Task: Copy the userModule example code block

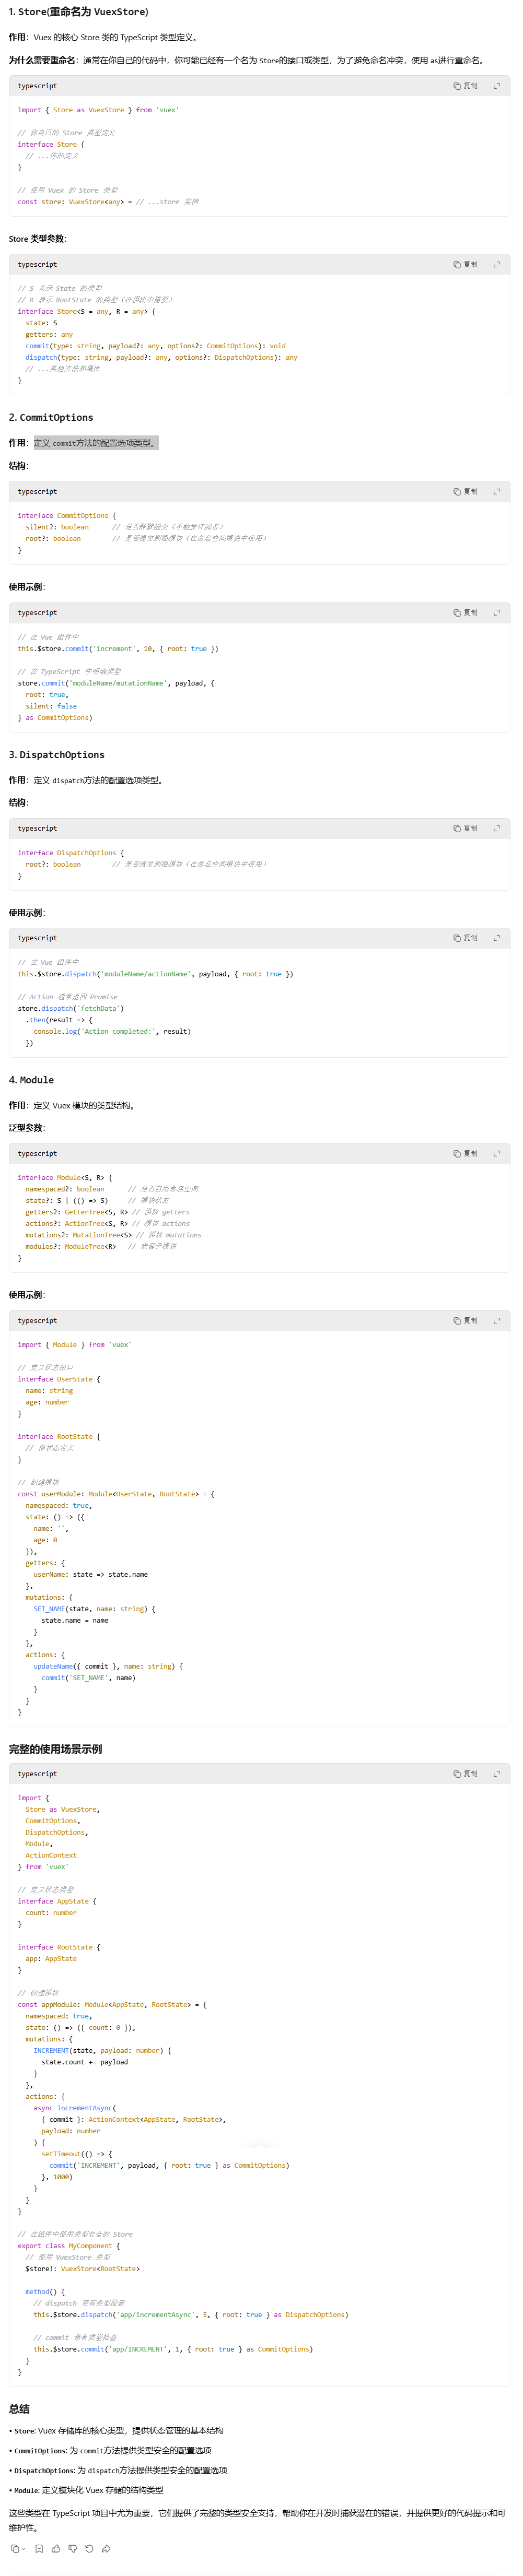Action: pyautogui.click(x=465, y=1320)
